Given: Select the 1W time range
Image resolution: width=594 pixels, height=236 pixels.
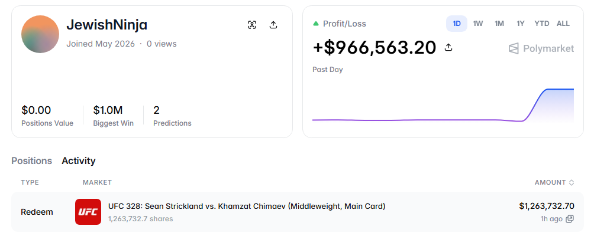Looking at the screenshot, I should tap(478, 24).
